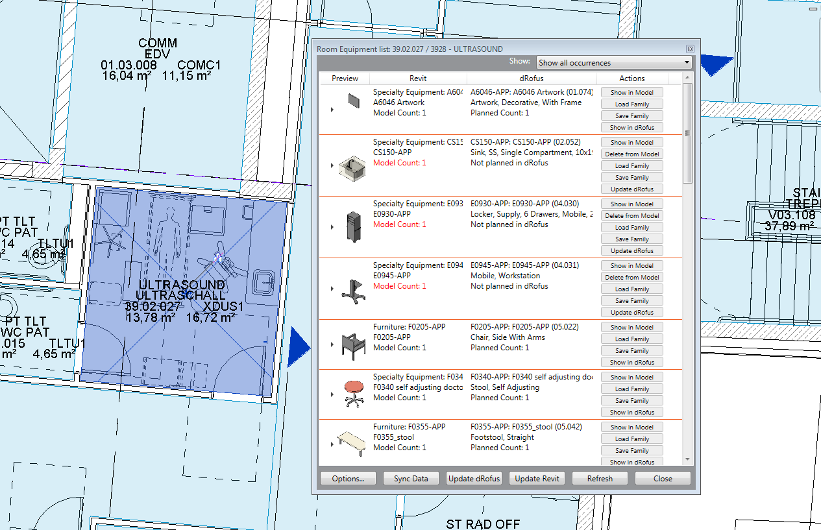Click Delete from Model for CS150-APP
The height and width of the screenshot is (530, 821).
coord(631,154)
